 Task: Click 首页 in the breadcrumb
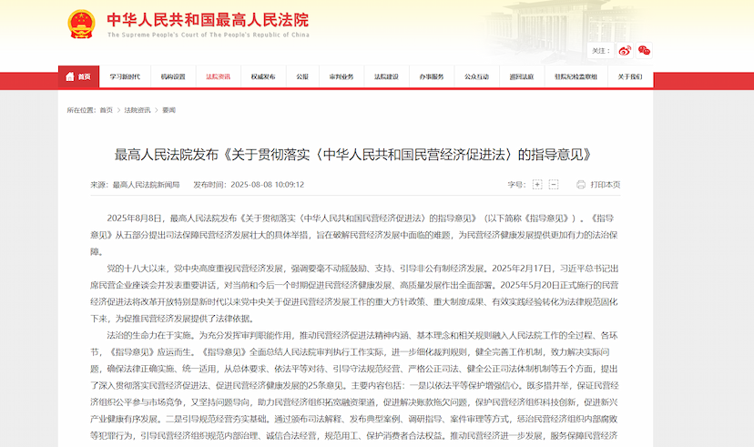(x=107, y=110)
